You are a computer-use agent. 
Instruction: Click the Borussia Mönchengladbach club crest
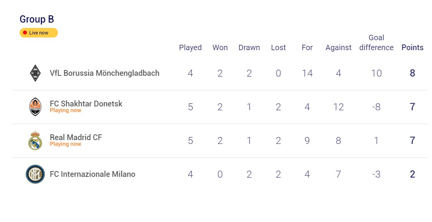[x=35, y=73]
